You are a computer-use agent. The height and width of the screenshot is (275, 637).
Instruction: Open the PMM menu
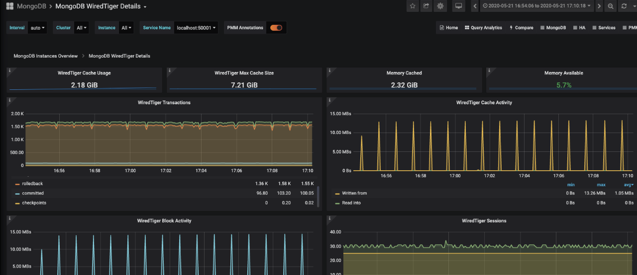[629, 28]
